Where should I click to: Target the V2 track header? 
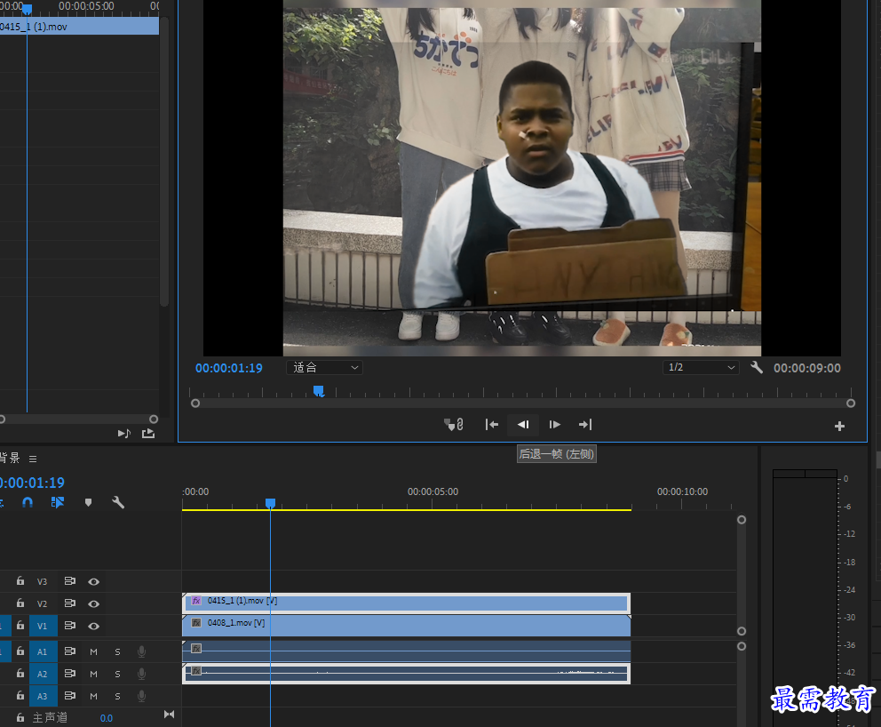43,603
